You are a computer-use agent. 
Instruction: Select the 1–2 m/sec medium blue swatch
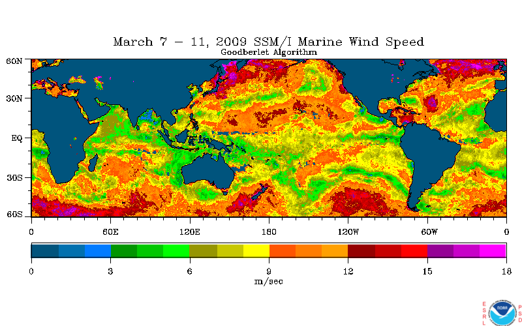(72, 250)
